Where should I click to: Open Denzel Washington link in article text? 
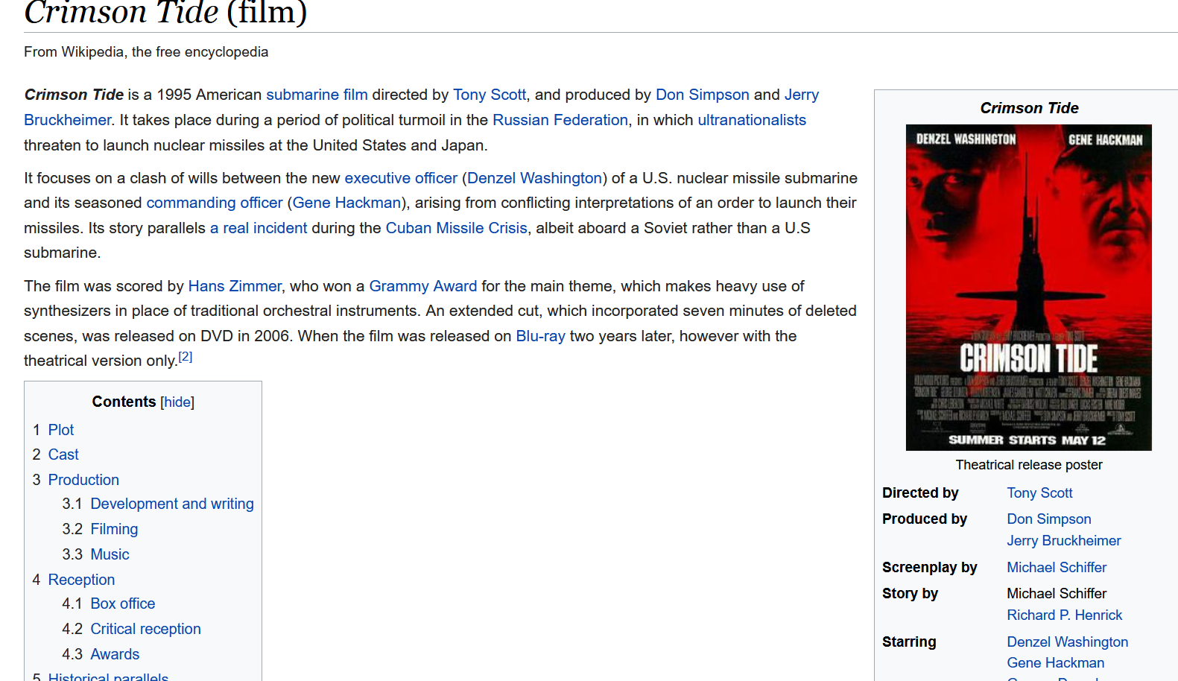point(534,178)
